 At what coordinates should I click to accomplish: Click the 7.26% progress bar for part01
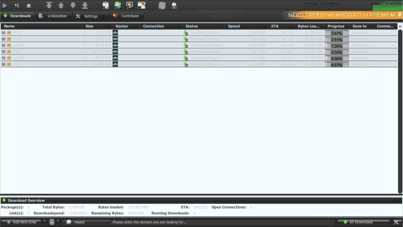337,46
